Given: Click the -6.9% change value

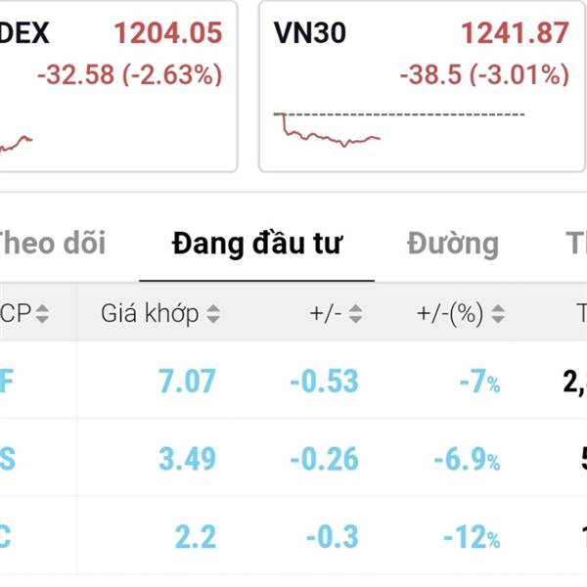Looking at the screenshot, I should (x=468, y=459).
